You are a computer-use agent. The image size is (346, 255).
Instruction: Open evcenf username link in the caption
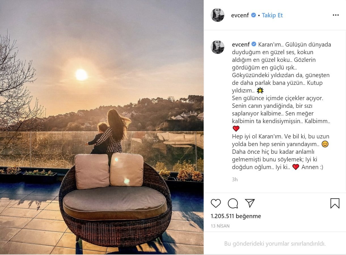pos(240,45)
